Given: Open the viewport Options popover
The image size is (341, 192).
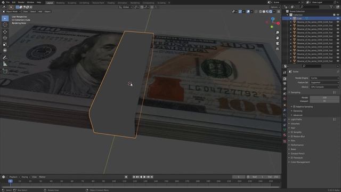Looking at the screenshot, I should 275,7.
